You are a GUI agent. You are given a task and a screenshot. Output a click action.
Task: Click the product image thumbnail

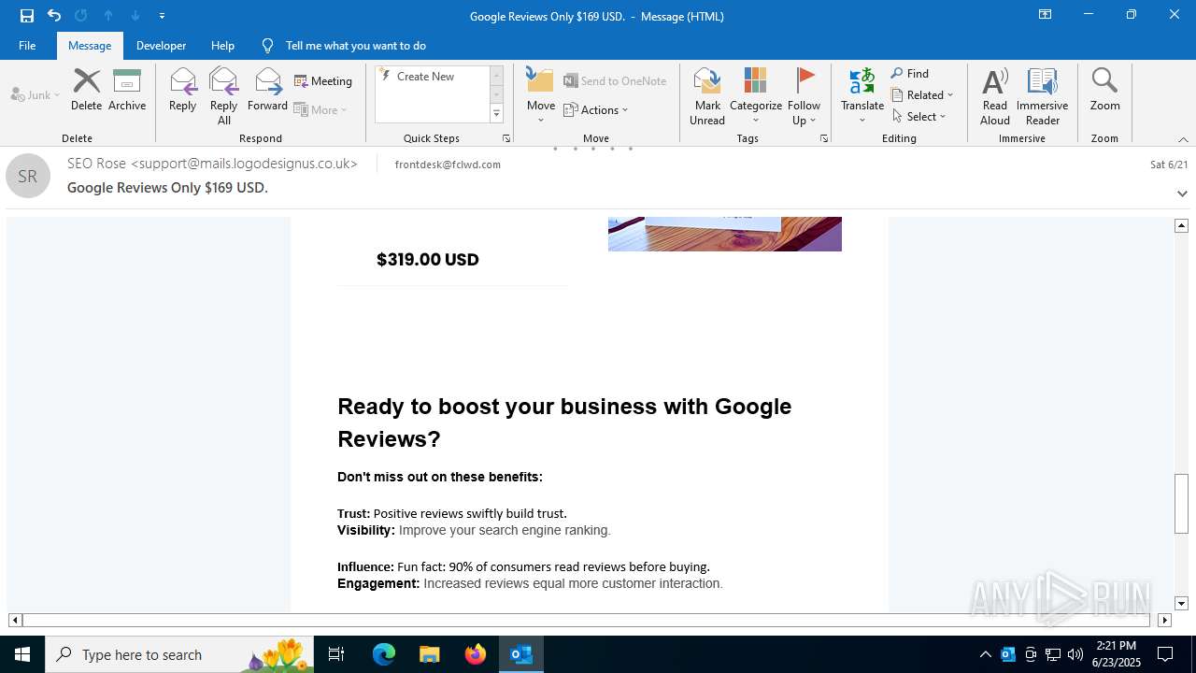(725, 234)
